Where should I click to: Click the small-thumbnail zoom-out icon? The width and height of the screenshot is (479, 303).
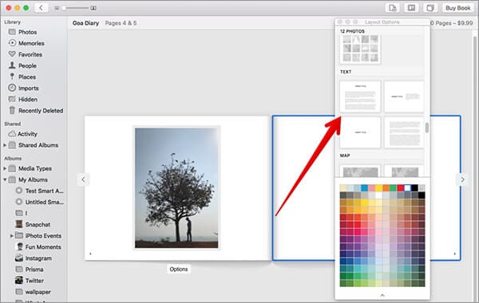57,8
